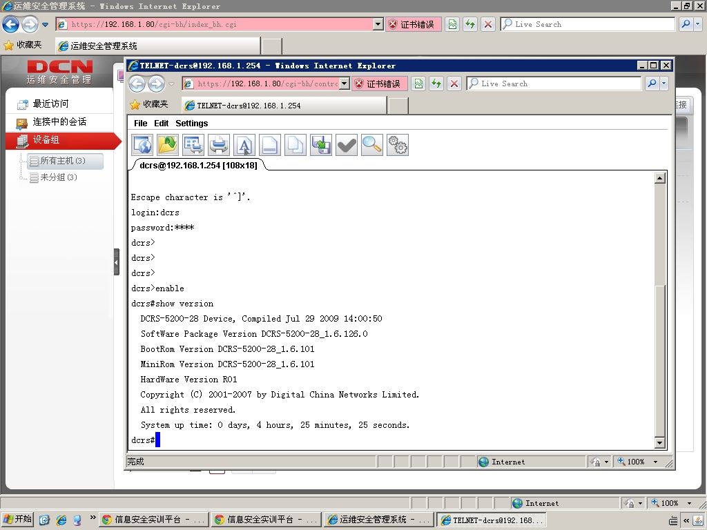Open 最近访问 in the DCN sidebar
Screen dimensions: 707x530
click(x=50, y=104)
